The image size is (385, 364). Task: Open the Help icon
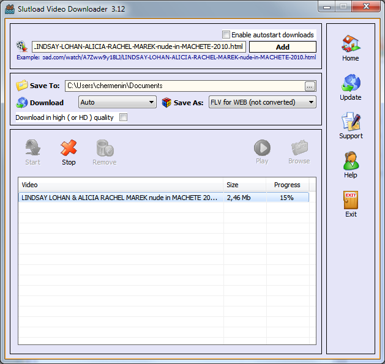click(351, 160)
